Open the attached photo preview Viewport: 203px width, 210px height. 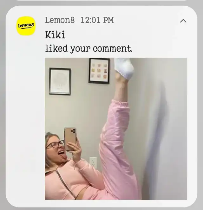click(116, 129)
